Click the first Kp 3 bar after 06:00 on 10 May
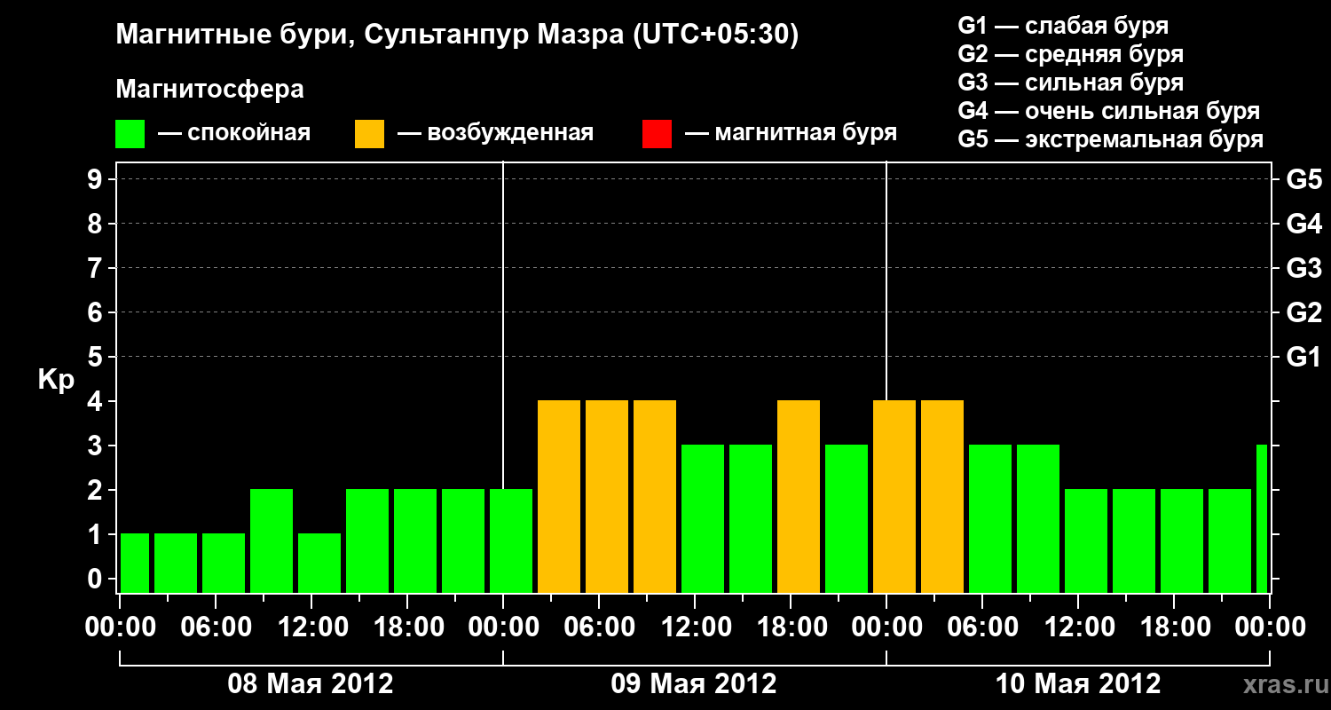The height and width of the screenshot is (710, 1331). (x=990, y=518)
